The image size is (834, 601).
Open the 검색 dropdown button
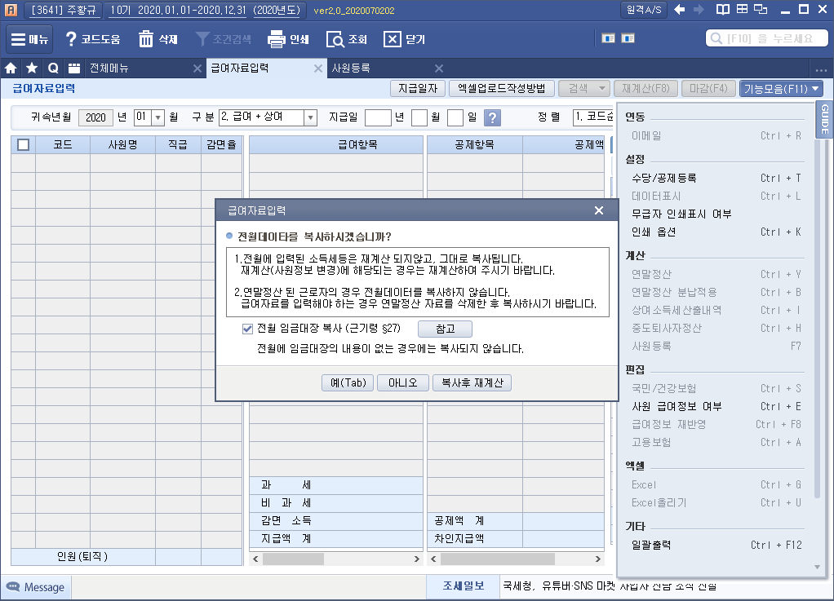pos(583,89)
